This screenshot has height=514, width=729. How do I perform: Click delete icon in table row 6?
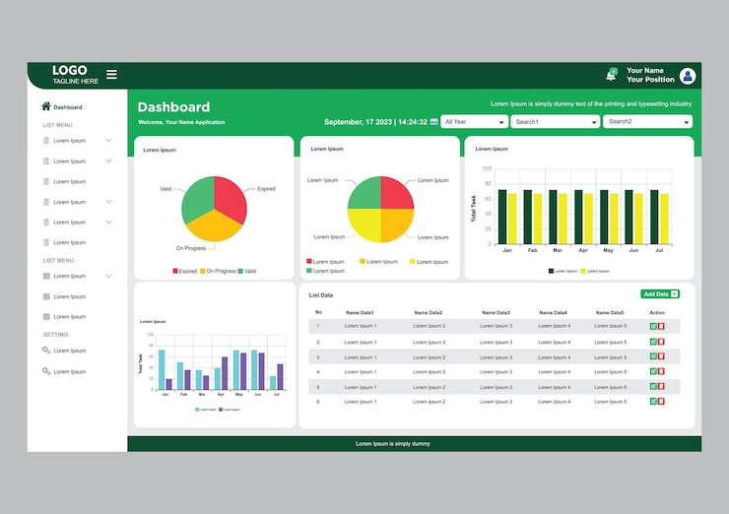click(661, 401)
